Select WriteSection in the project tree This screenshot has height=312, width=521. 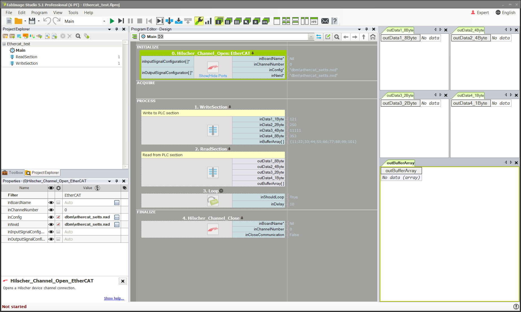click(x=27, y=63)
